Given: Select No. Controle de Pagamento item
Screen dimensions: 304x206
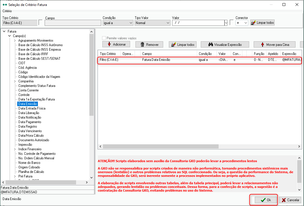Looking at the screenshot, I should [37, 154].
